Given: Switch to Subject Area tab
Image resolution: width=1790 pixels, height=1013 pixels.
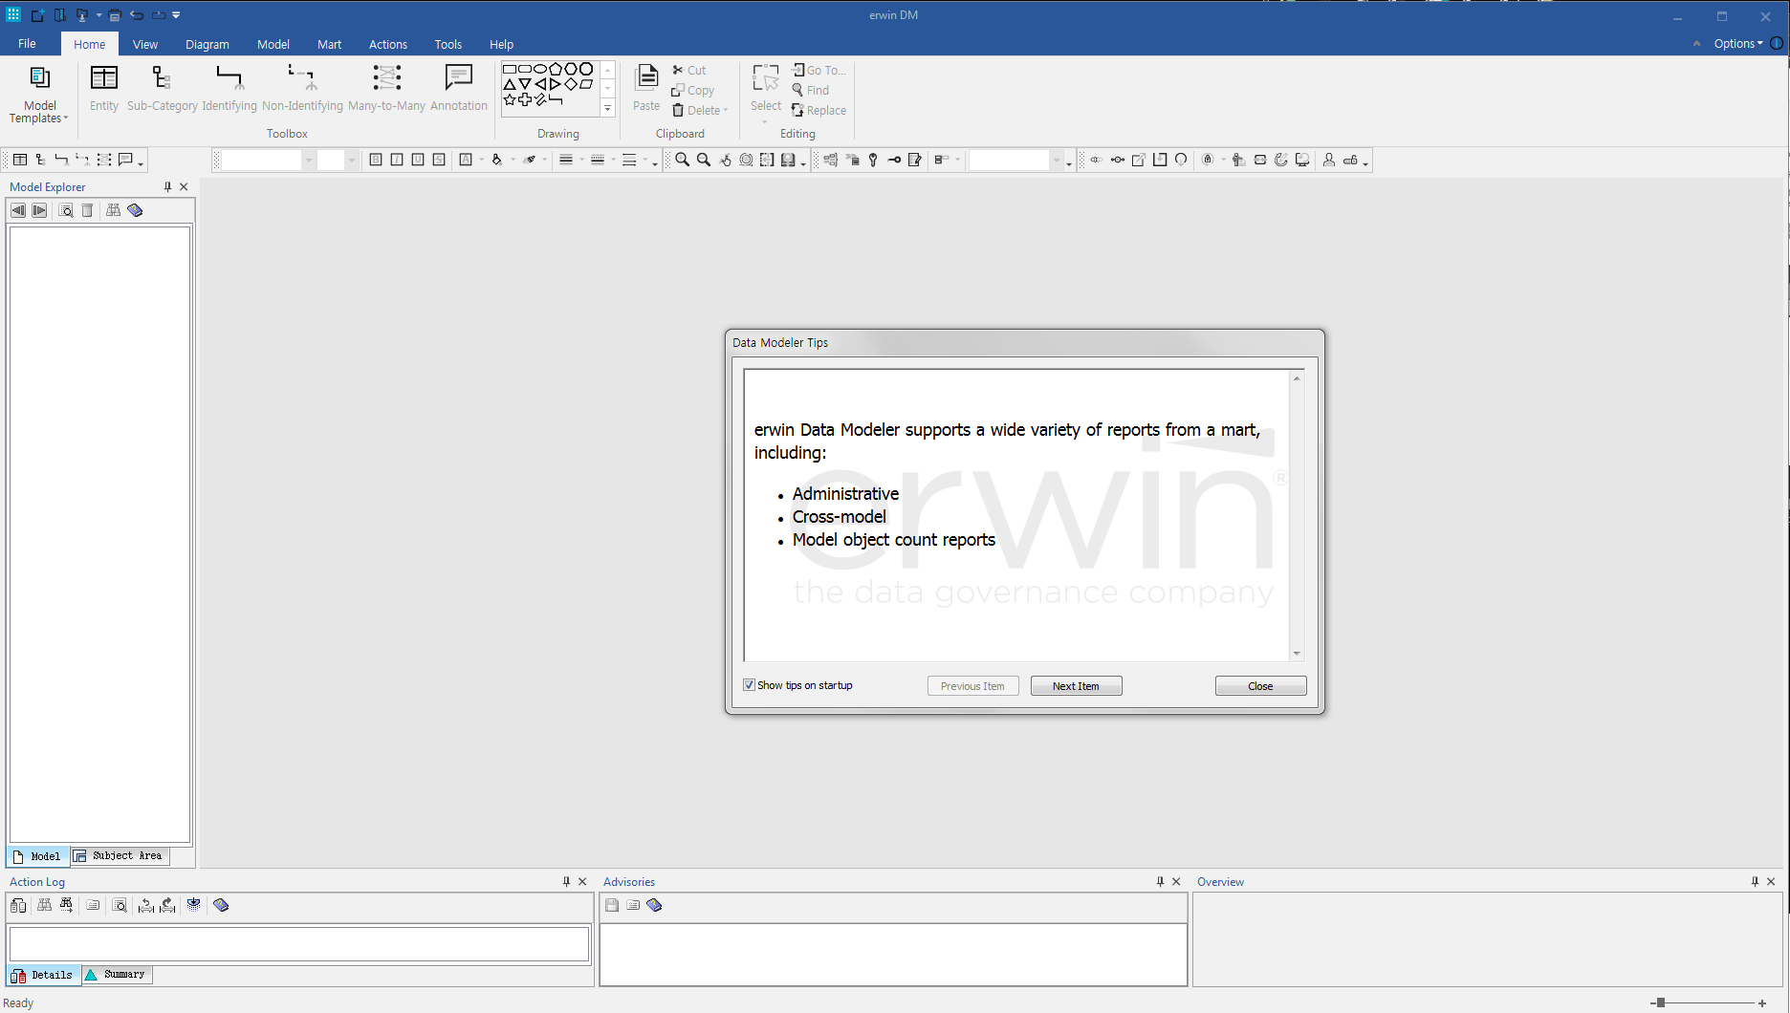Looking at the screenshot, I should pyautogui.click(x=119, y=856).
